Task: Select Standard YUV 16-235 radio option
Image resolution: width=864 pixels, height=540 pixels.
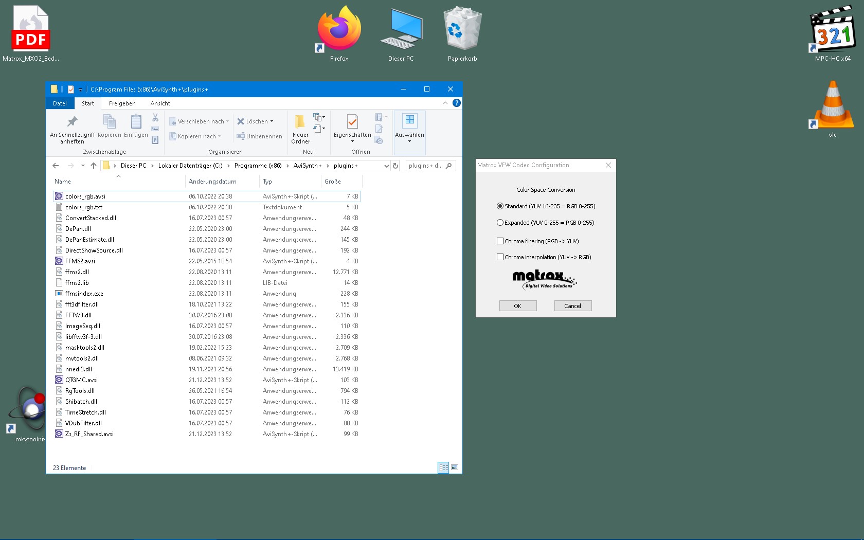Action: pos(500,206)
